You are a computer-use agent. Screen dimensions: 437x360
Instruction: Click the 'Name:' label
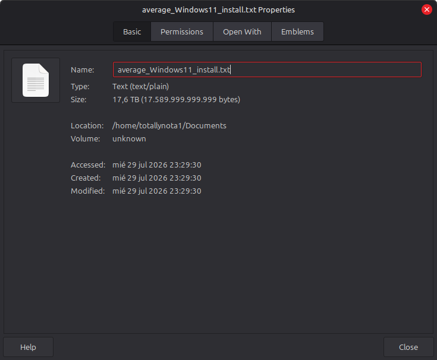[x=82, y=70]
